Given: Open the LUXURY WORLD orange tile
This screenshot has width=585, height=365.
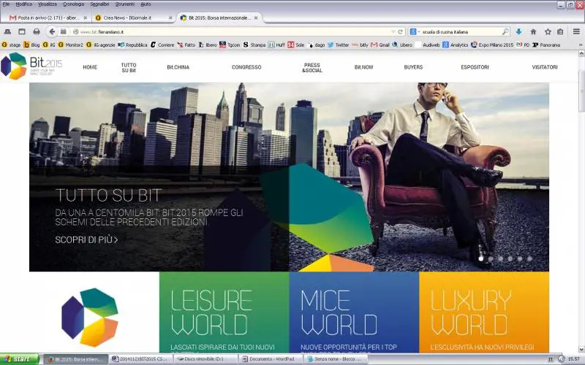Looking at the screenshot, I should 484,312.
